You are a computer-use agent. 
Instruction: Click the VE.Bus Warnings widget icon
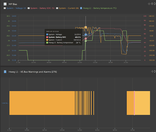[5, 72]
